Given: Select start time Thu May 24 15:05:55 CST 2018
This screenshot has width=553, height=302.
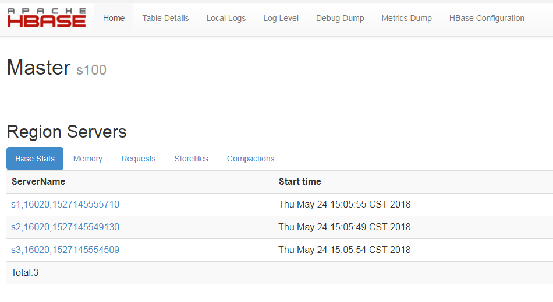Looking at the screenshot, I should (345, 205).
